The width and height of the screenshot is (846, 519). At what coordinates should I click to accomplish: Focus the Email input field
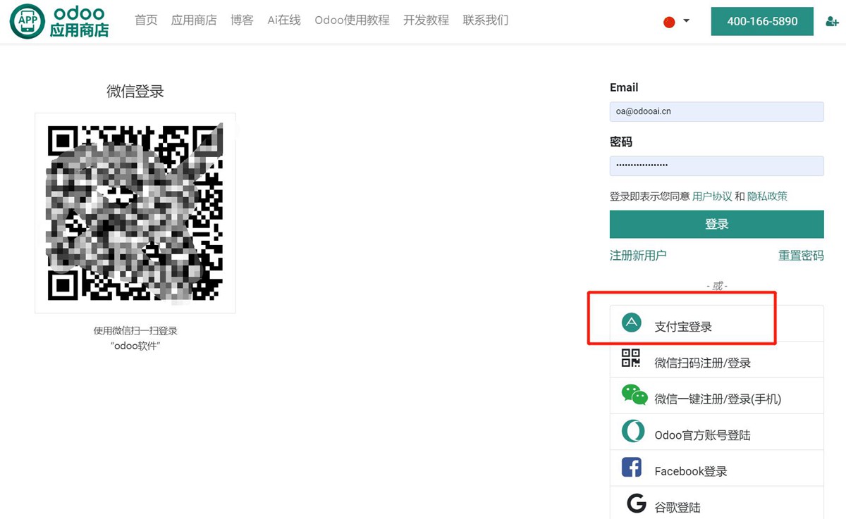pos(716,111)
